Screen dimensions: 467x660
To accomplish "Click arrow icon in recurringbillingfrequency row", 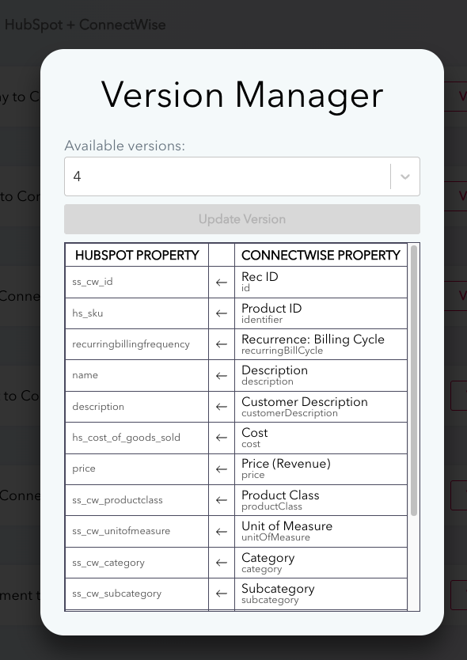I will (x=222, y=344).
